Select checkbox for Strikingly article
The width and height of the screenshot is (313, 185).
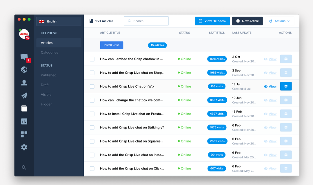click(x=92, y=127)
